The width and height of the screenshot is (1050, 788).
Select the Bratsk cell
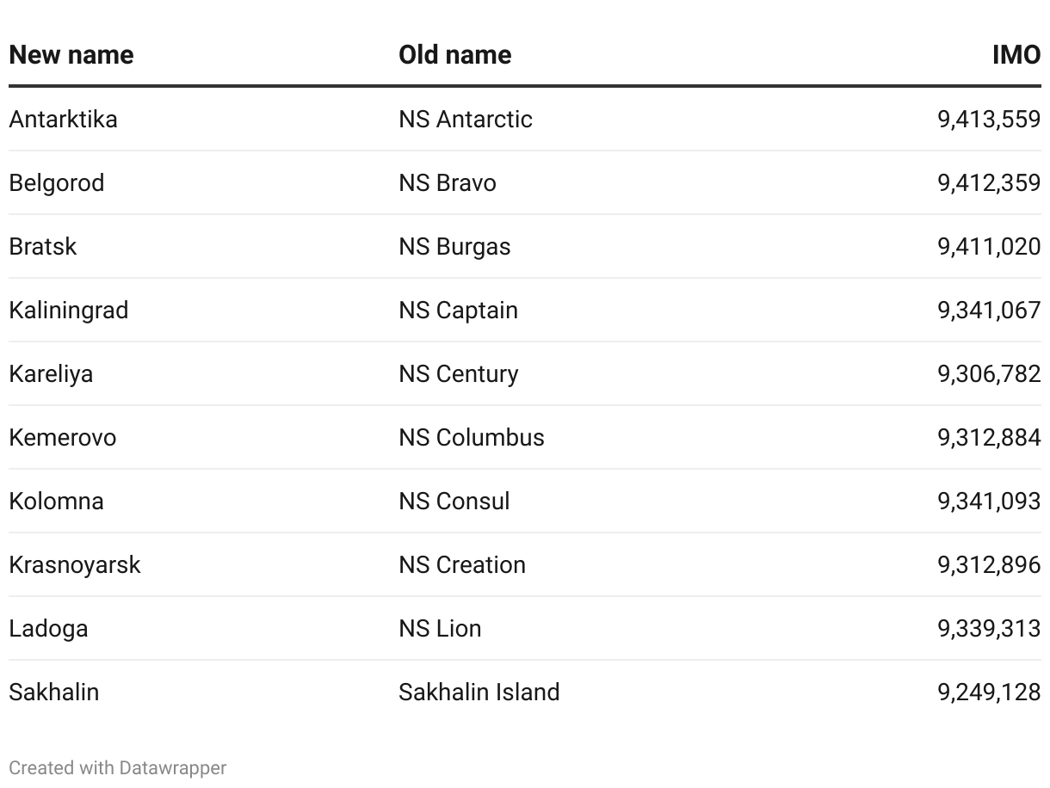tap(43, 246)
